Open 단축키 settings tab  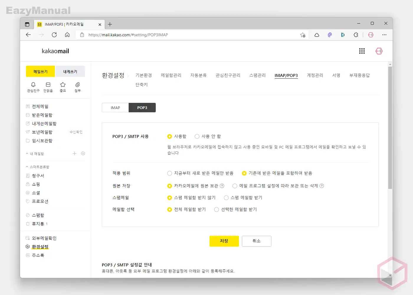click(142, 85)
